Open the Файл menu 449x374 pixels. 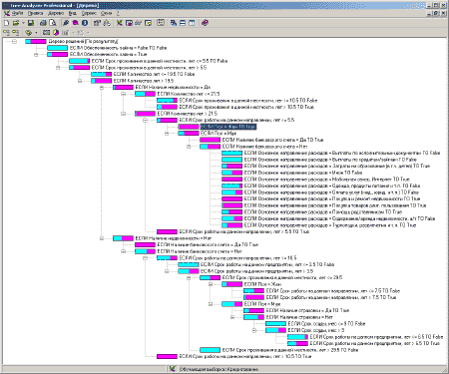tap(17, 13)
